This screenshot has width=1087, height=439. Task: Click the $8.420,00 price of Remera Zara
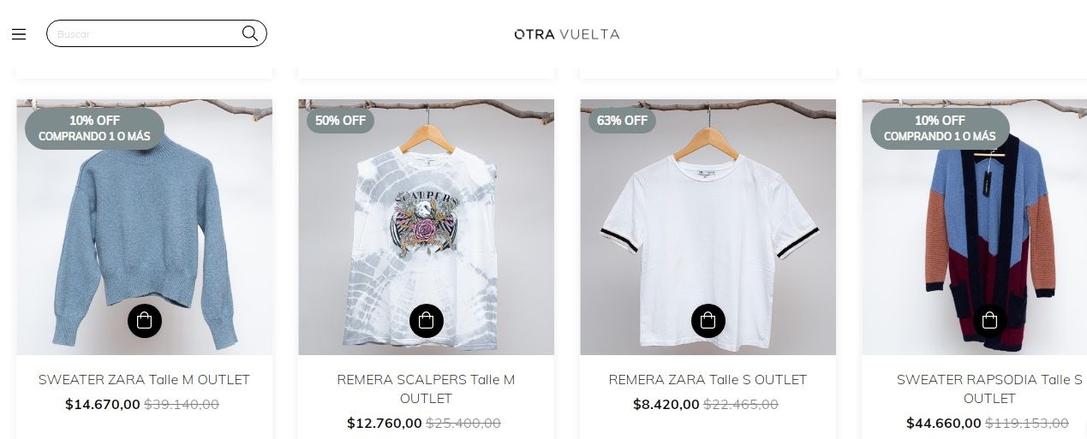coord(666,404)
